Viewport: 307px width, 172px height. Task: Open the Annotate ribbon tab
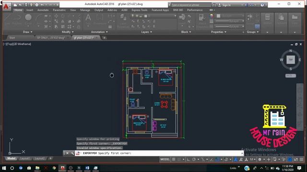(43, 10)
